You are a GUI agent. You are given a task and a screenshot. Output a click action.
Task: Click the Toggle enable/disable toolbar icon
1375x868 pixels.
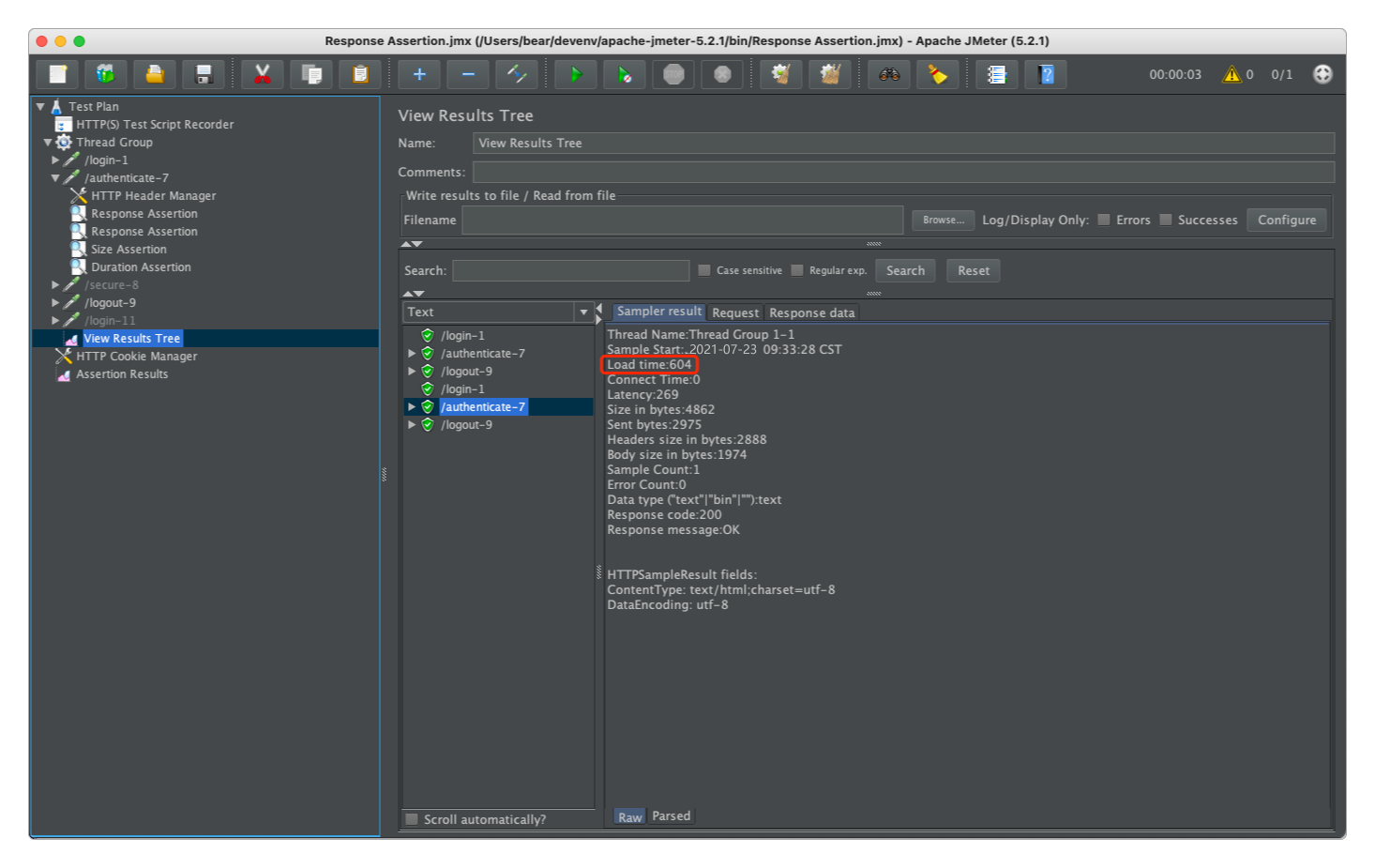click(x=517, y=74)
